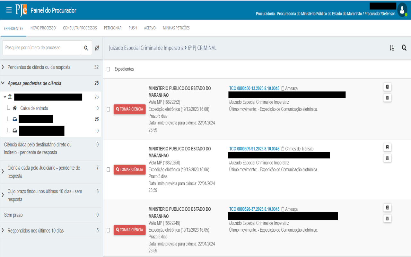The width and height of the screenshot is (411, 257).
Task: Check the box for expediente 18829249
Action: click(x=108, y=230)
